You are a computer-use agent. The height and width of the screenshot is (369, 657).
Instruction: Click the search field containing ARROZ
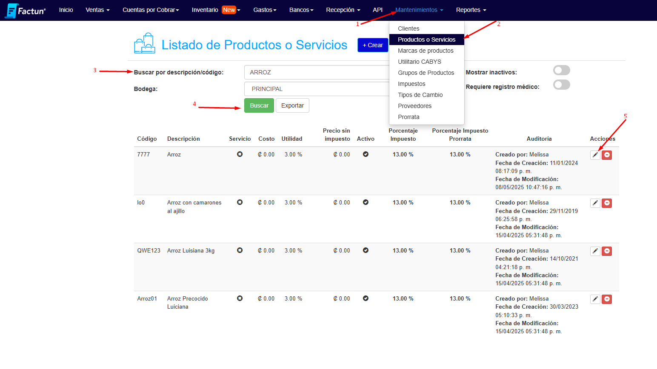tap(317, 72)
